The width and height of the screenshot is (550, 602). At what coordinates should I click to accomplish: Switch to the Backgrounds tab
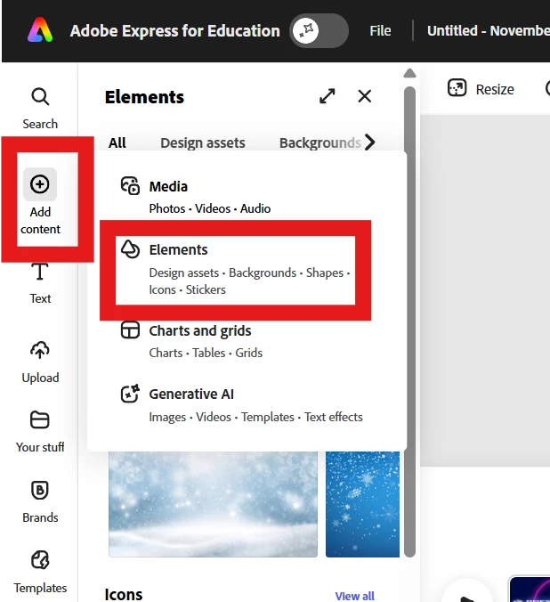[x=319, y=142]
